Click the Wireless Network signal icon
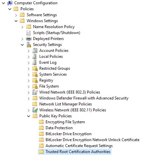This screenshot has width=143, height=155. tap(35, 110)
